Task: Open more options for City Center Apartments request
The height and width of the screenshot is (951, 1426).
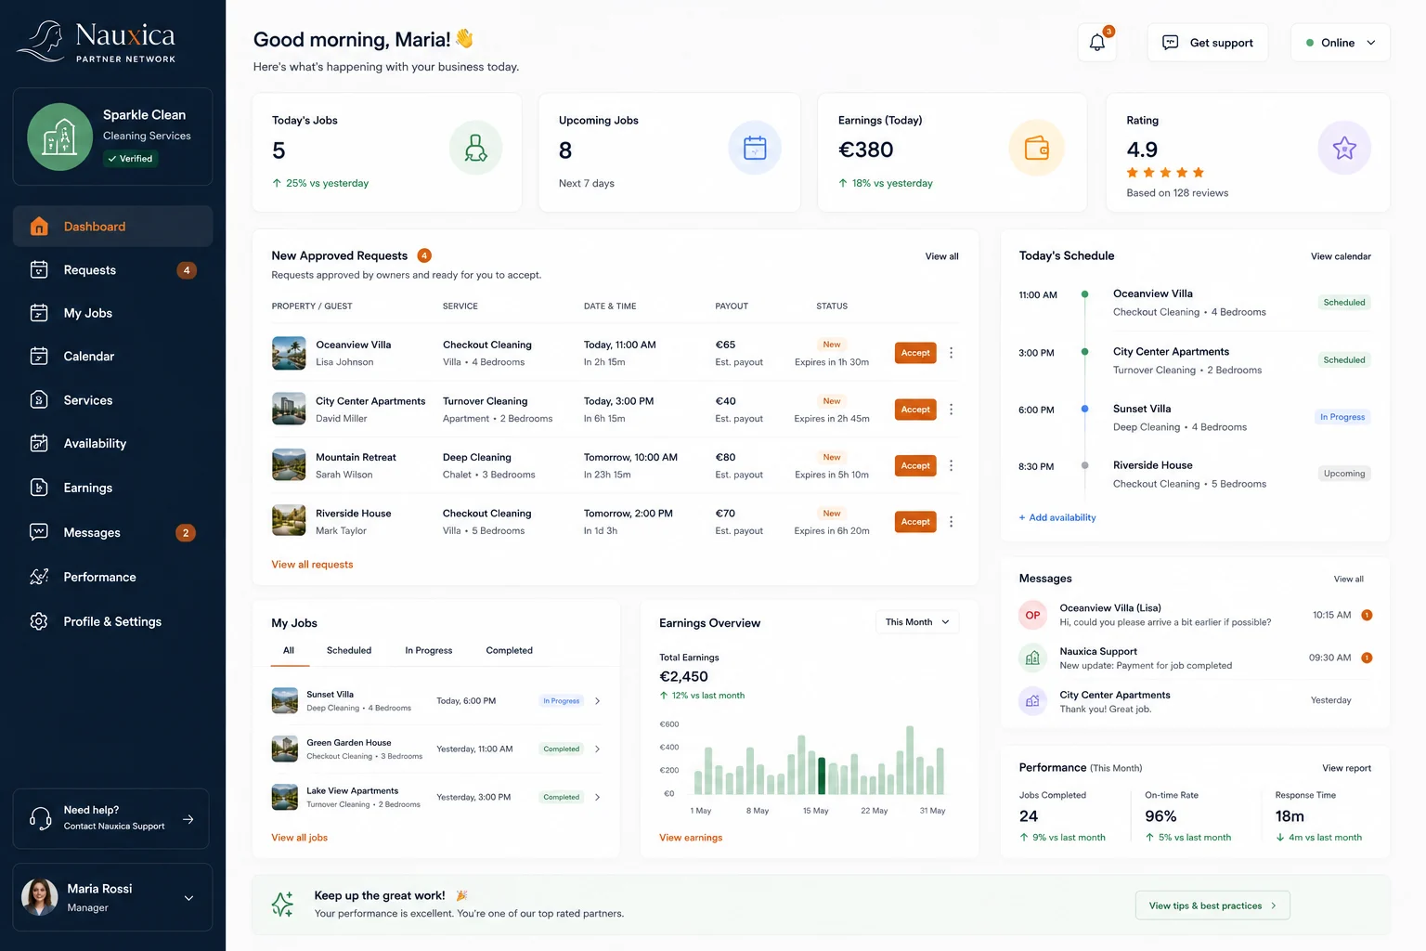Action: pyautogui.click(x=951, y=410)
